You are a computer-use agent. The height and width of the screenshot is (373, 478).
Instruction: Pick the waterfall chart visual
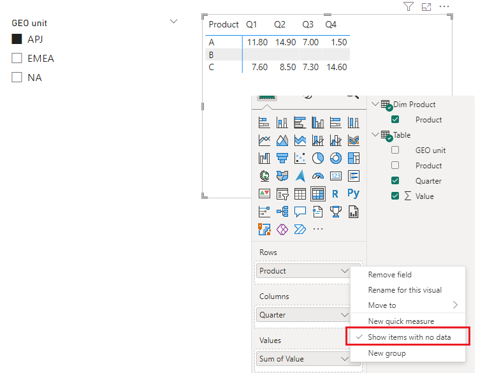coord(264,158)
